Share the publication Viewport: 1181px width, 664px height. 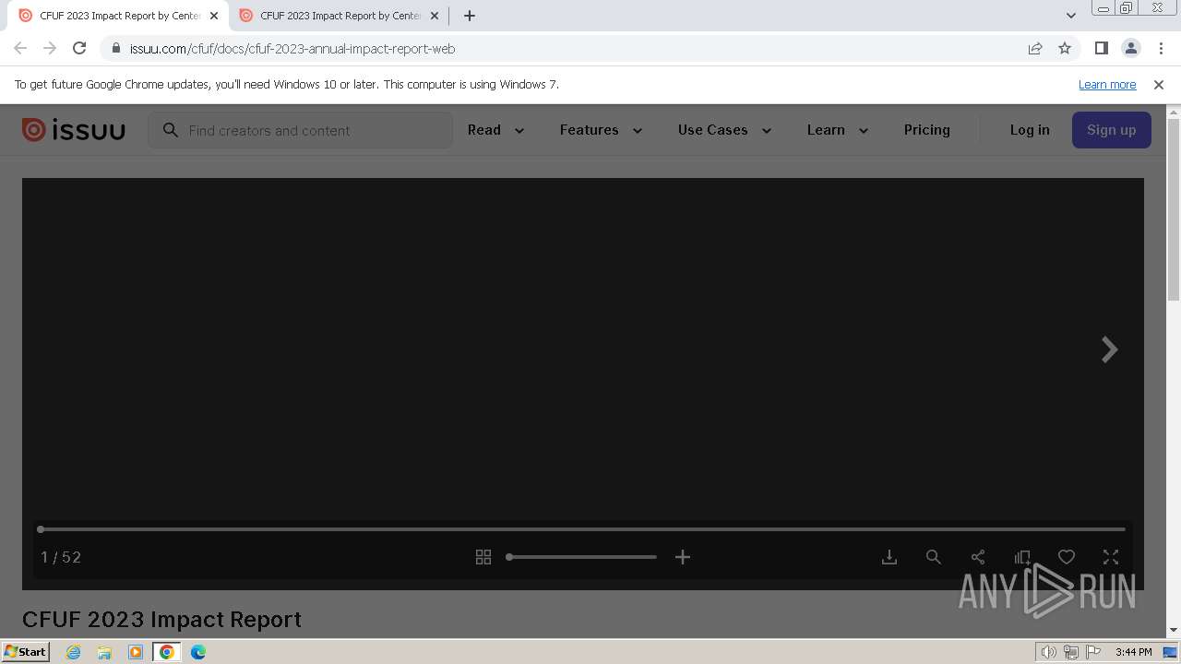pos(978,557)
